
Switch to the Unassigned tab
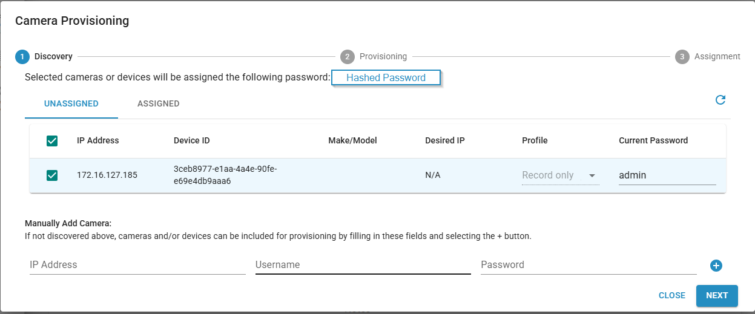pos(71,103)
